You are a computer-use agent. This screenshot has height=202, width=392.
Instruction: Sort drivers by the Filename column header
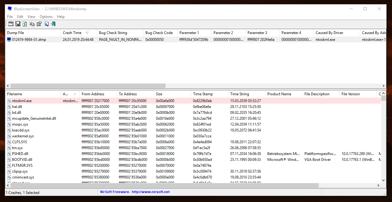point(33,94)
